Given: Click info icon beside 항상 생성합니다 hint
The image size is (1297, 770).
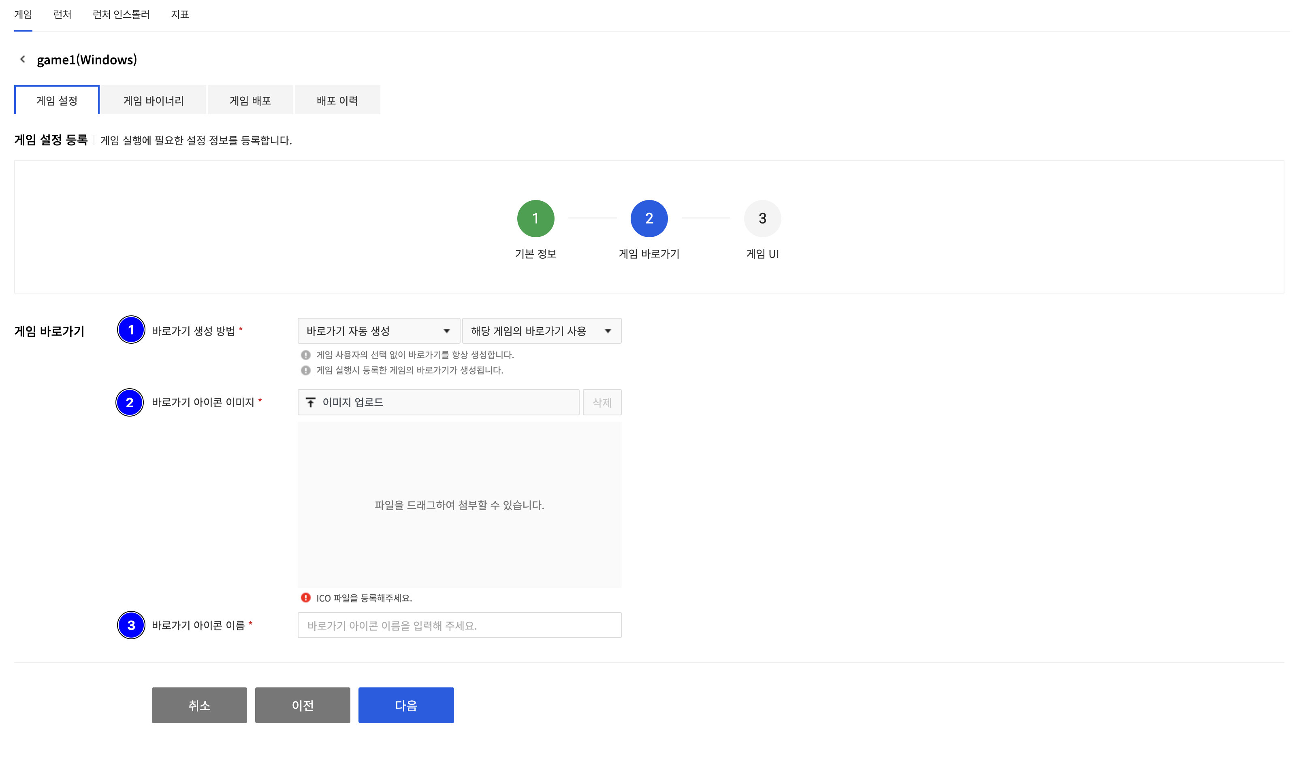Looking at the screenshot, I should [306, 355].
